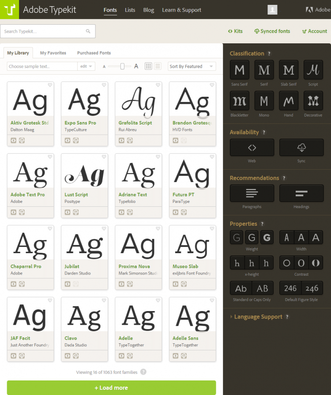Click the search magnifier icon
This screenshot has height=395, width=331.
[88, 31]
